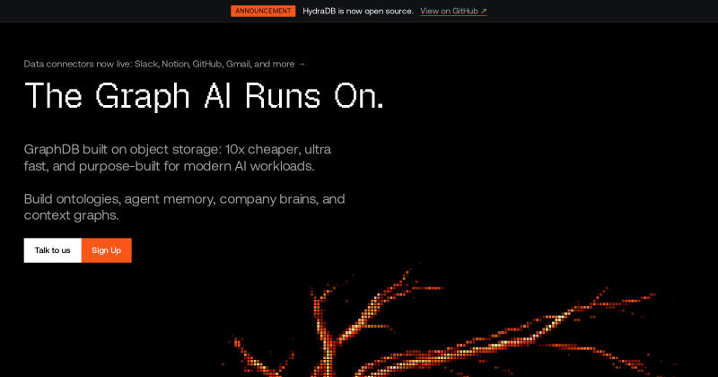Click the word Slack in connectors line
718x377 pixels.
coord(146,64)
